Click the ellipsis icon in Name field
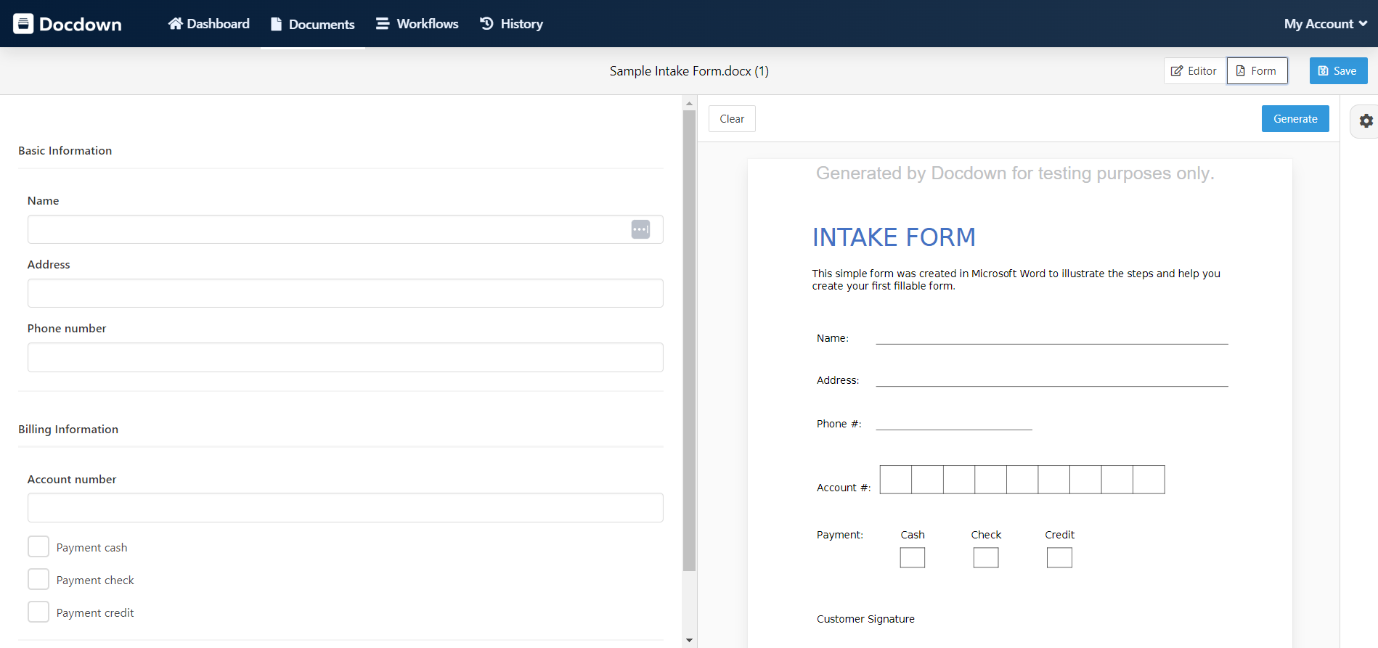 tap(640, 229)
